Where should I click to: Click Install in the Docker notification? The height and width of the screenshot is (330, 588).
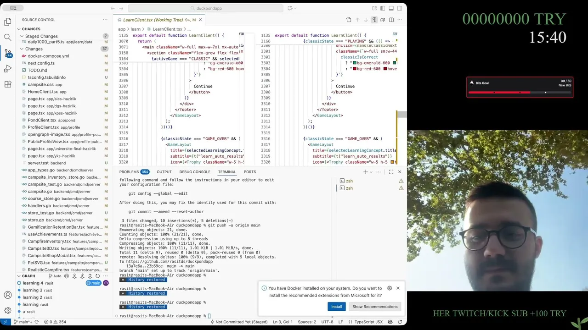[337, 307]
